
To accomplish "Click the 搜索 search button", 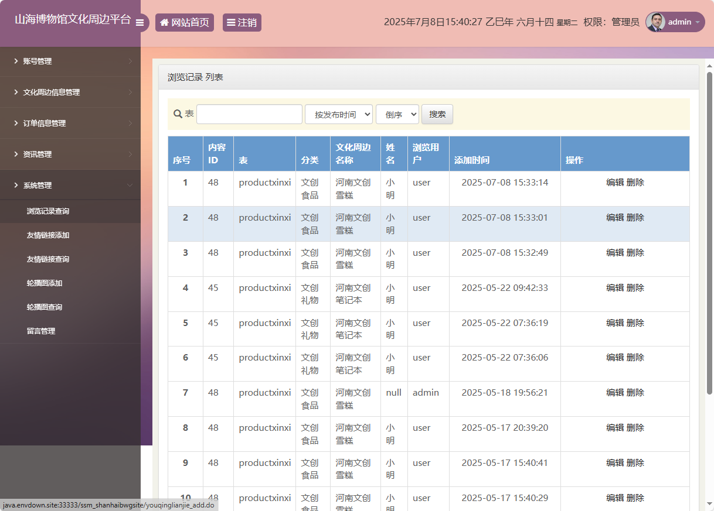I will tap(437, 114).
